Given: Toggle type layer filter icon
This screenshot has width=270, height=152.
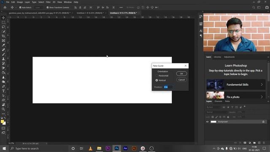Looking at the screenshot, I should coord(232,107).
